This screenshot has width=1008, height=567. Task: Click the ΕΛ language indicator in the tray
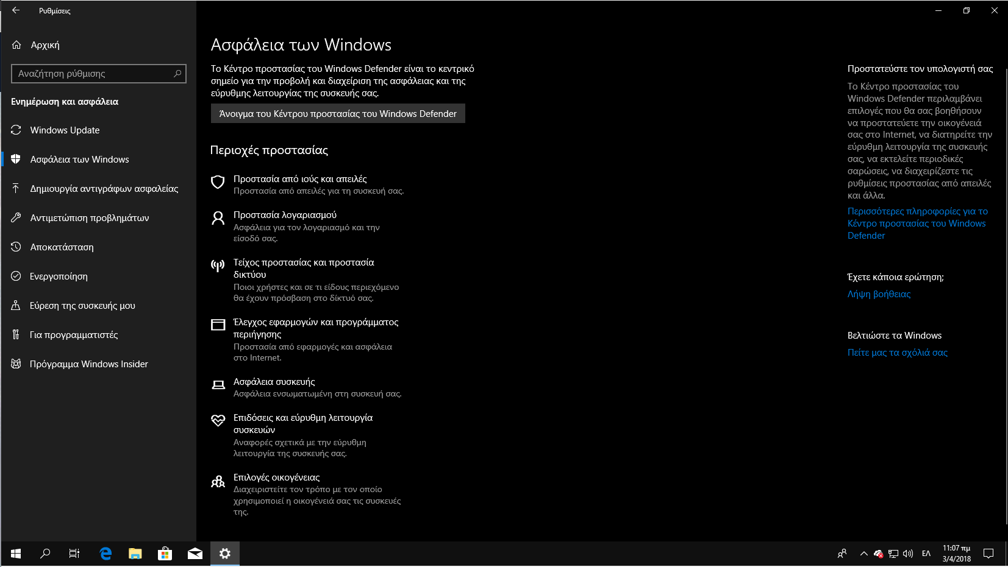coord(926,554)
